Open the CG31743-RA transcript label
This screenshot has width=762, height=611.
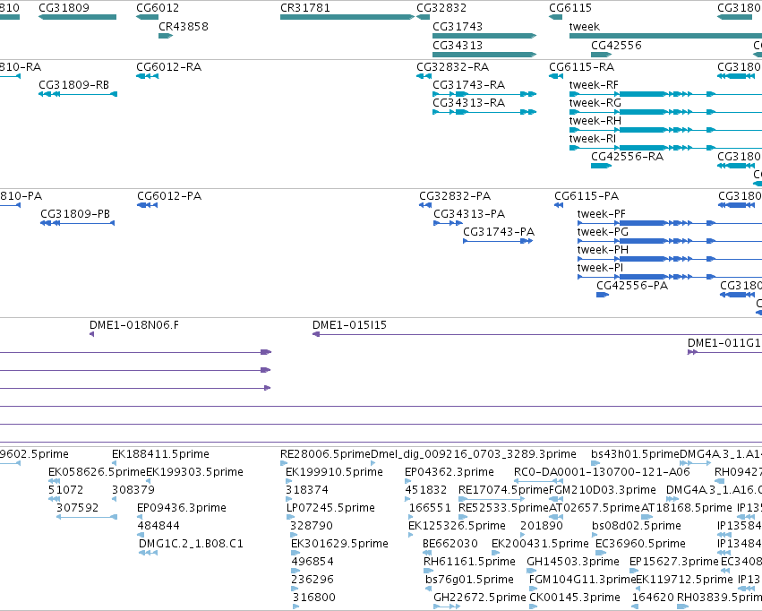coord(468,84)
